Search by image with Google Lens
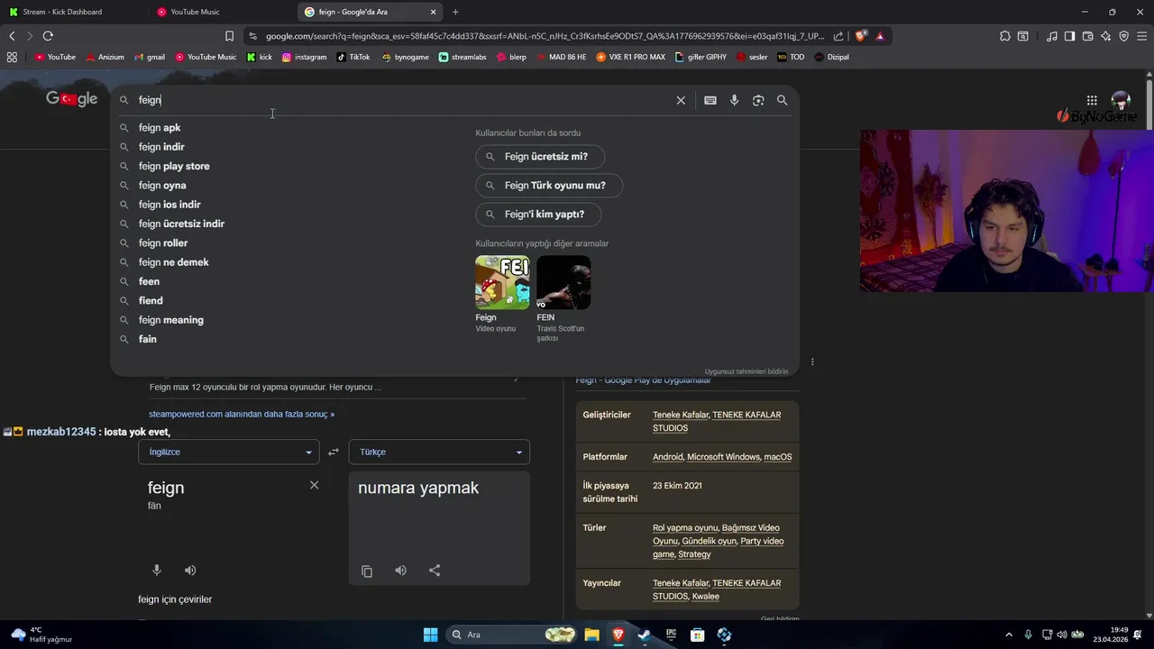Image resolution: width=1154 pixels, height=649 pixels. click(758, 100)
